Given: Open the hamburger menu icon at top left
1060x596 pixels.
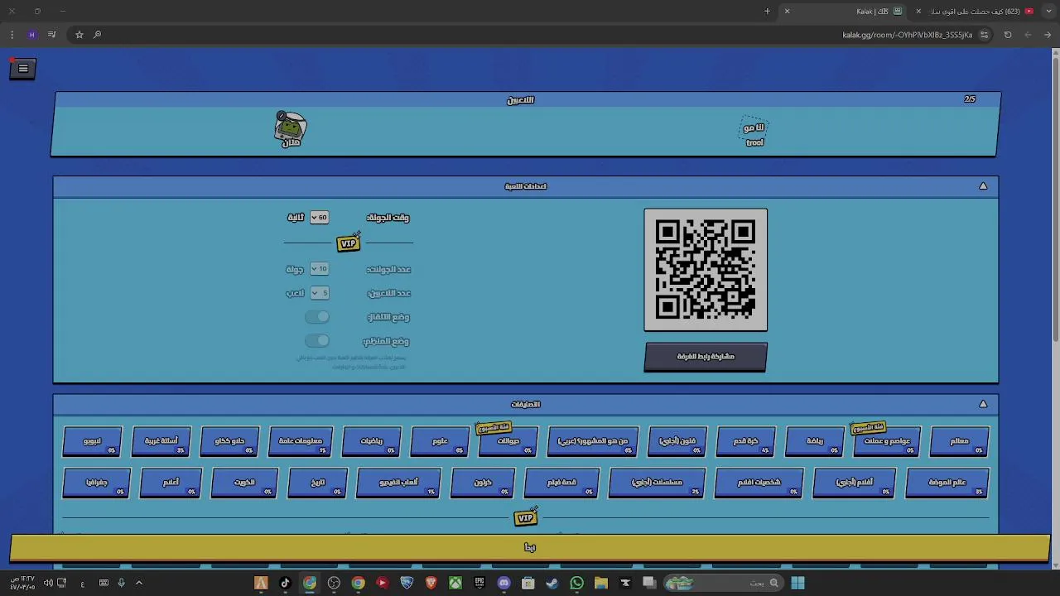Looking at the screenshot, I should coord(23,69).
